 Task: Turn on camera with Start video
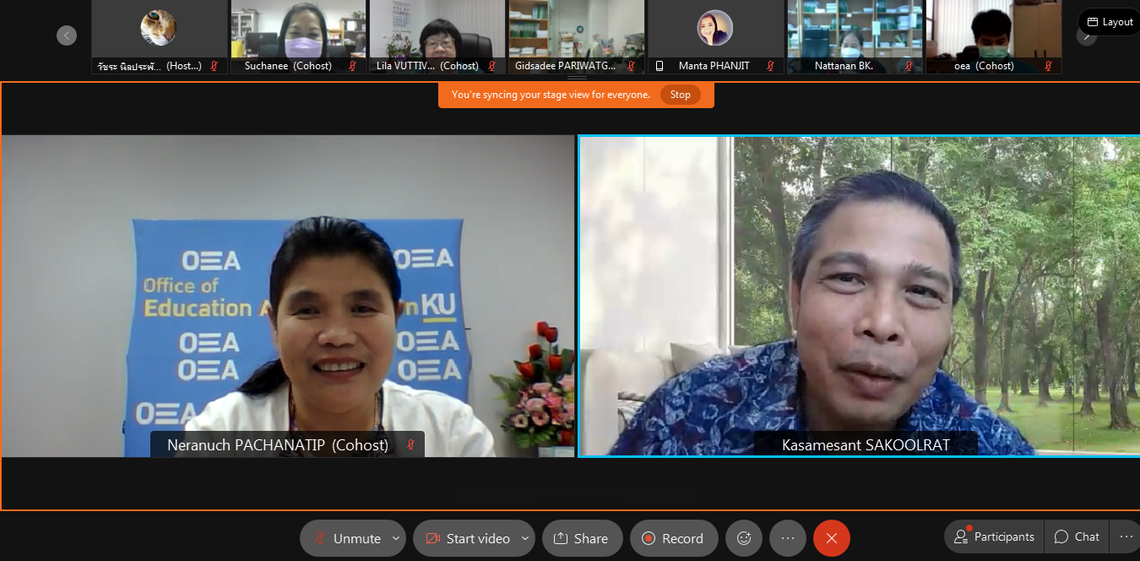[x=467, y=538]
